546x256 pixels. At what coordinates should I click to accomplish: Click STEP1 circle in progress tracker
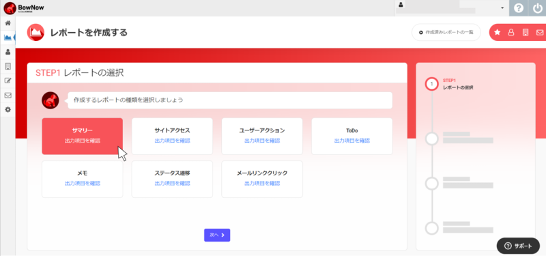point(432,84)
